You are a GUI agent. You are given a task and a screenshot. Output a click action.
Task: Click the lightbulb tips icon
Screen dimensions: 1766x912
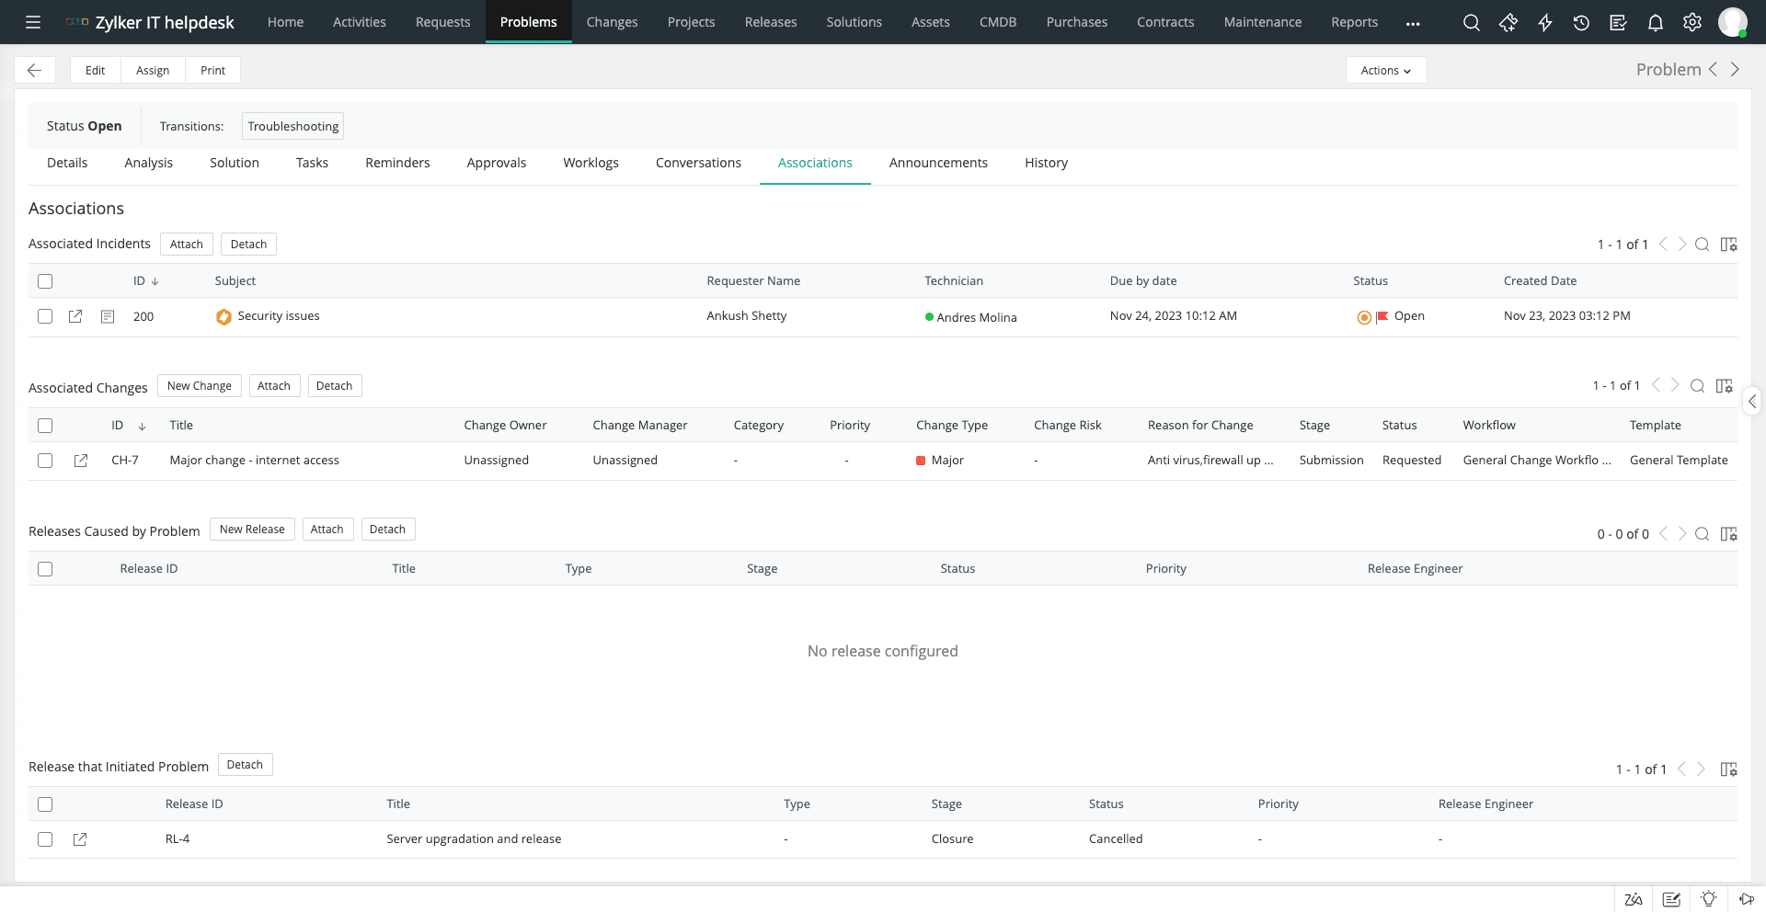click(1710, 899)
